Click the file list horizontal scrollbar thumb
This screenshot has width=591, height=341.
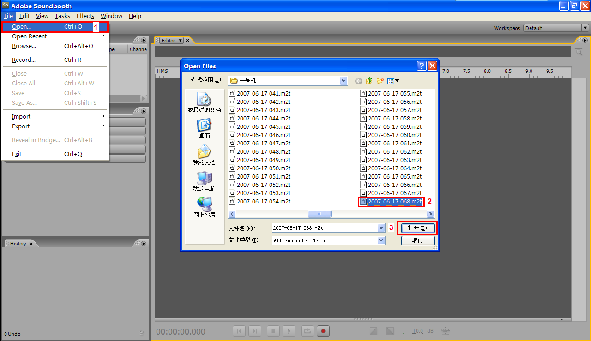320,214
